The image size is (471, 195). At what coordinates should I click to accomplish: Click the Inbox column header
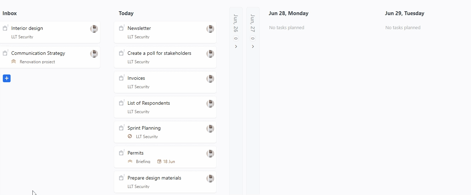point(10,13)
